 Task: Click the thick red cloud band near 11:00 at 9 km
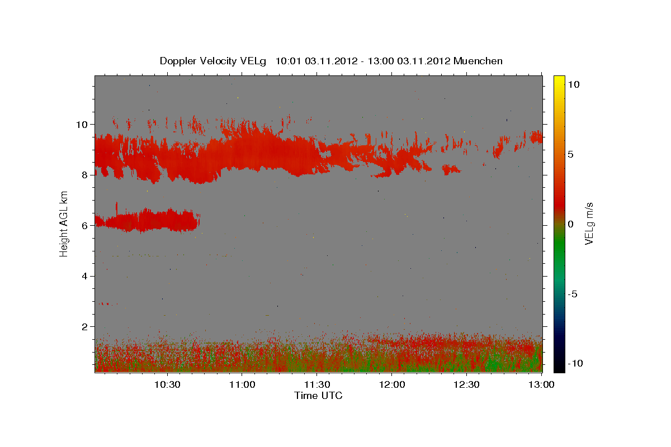point(246,151)
